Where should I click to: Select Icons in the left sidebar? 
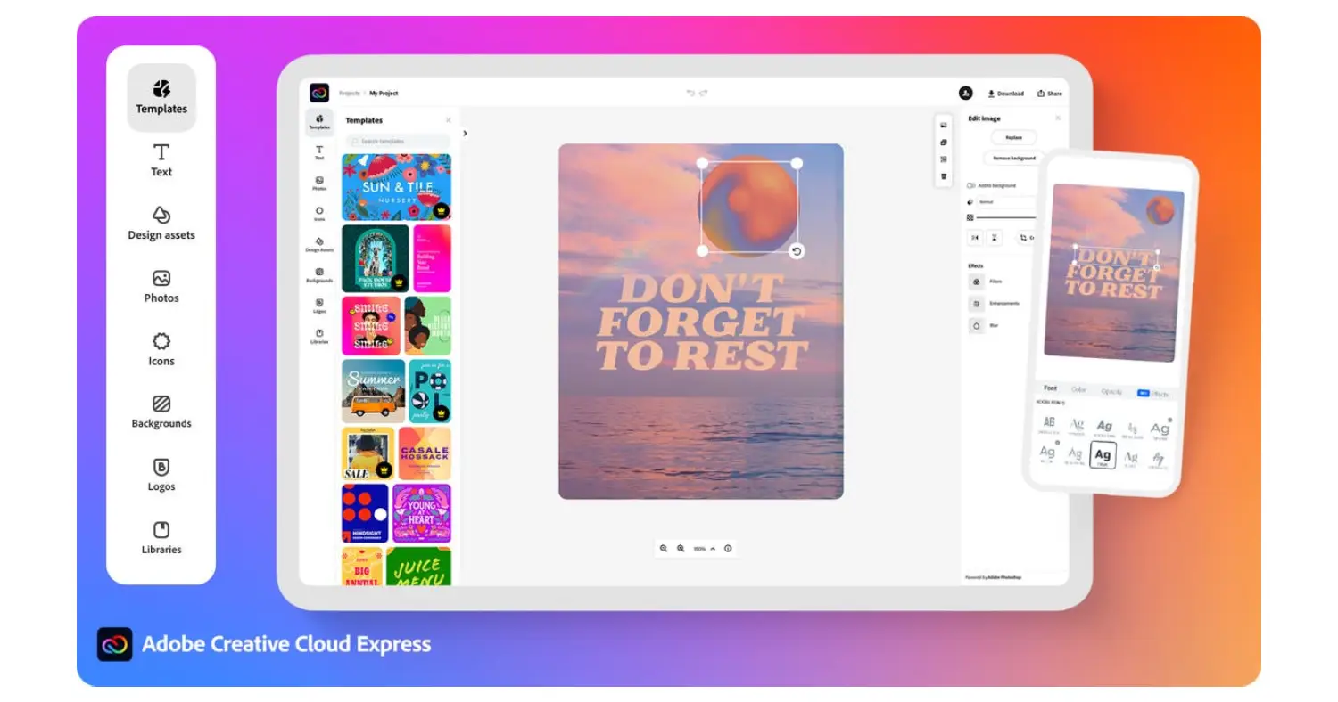161,350
